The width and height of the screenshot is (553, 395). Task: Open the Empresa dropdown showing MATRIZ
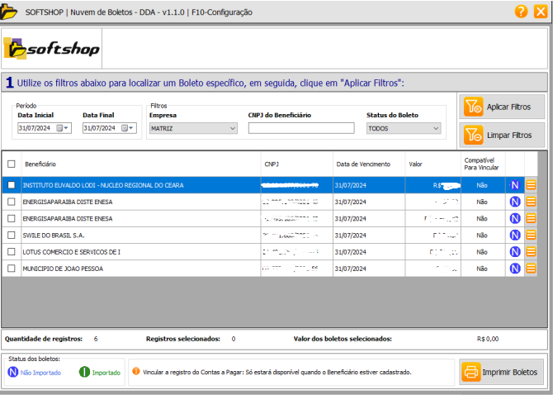pyautogui.click(x=193, y=128)
